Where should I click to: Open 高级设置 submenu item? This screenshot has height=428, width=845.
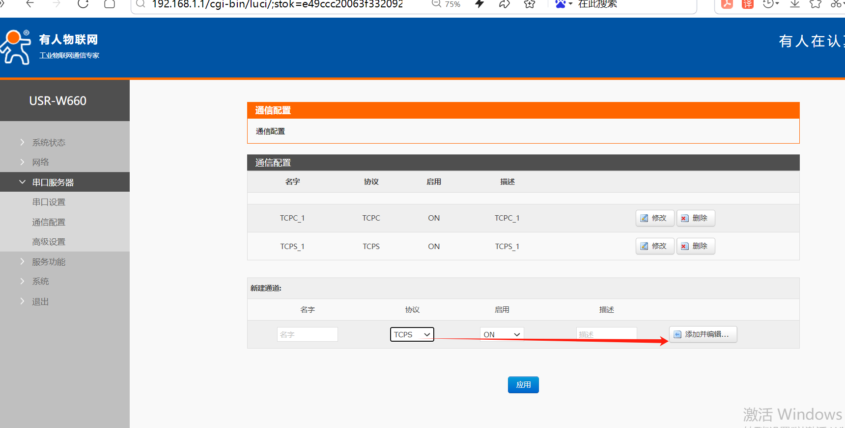tap(49, 242)
